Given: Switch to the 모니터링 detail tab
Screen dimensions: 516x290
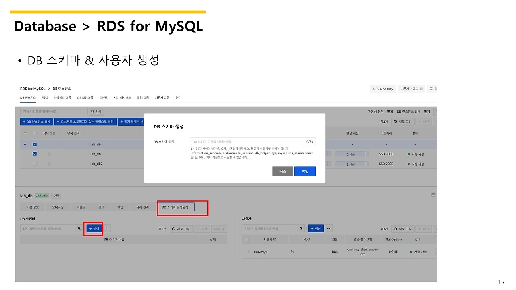Looking at the screenshot, I should [x=58, y=207].
